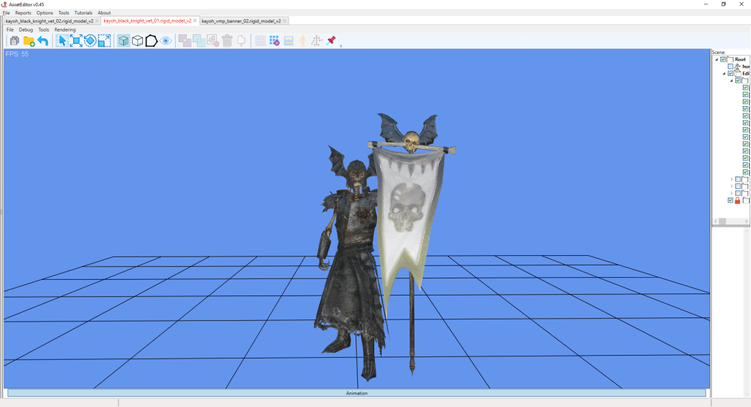Open the grid with purple dot tool
This screenshot has width=751, height=407.
[274, 41]
